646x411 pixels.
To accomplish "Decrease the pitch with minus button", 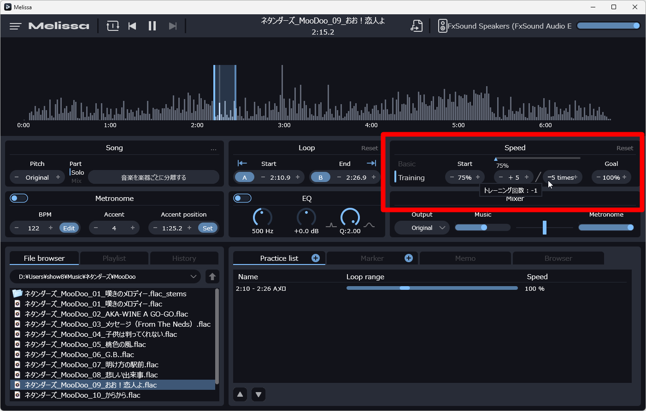I will pos(17,177).
